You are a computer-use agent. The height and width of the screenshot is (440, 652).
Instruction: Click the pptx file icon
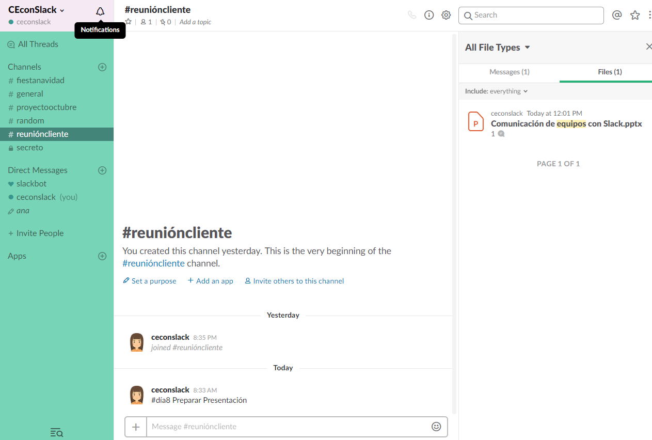coord(475,121)
